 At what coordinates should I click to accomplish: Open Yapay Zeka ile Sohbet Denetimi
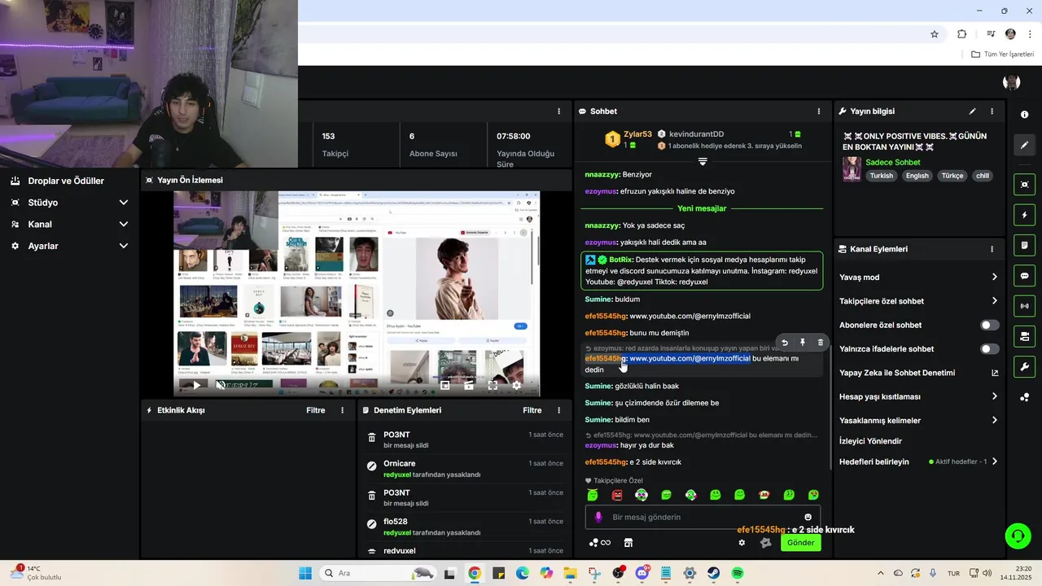point(918,373)
